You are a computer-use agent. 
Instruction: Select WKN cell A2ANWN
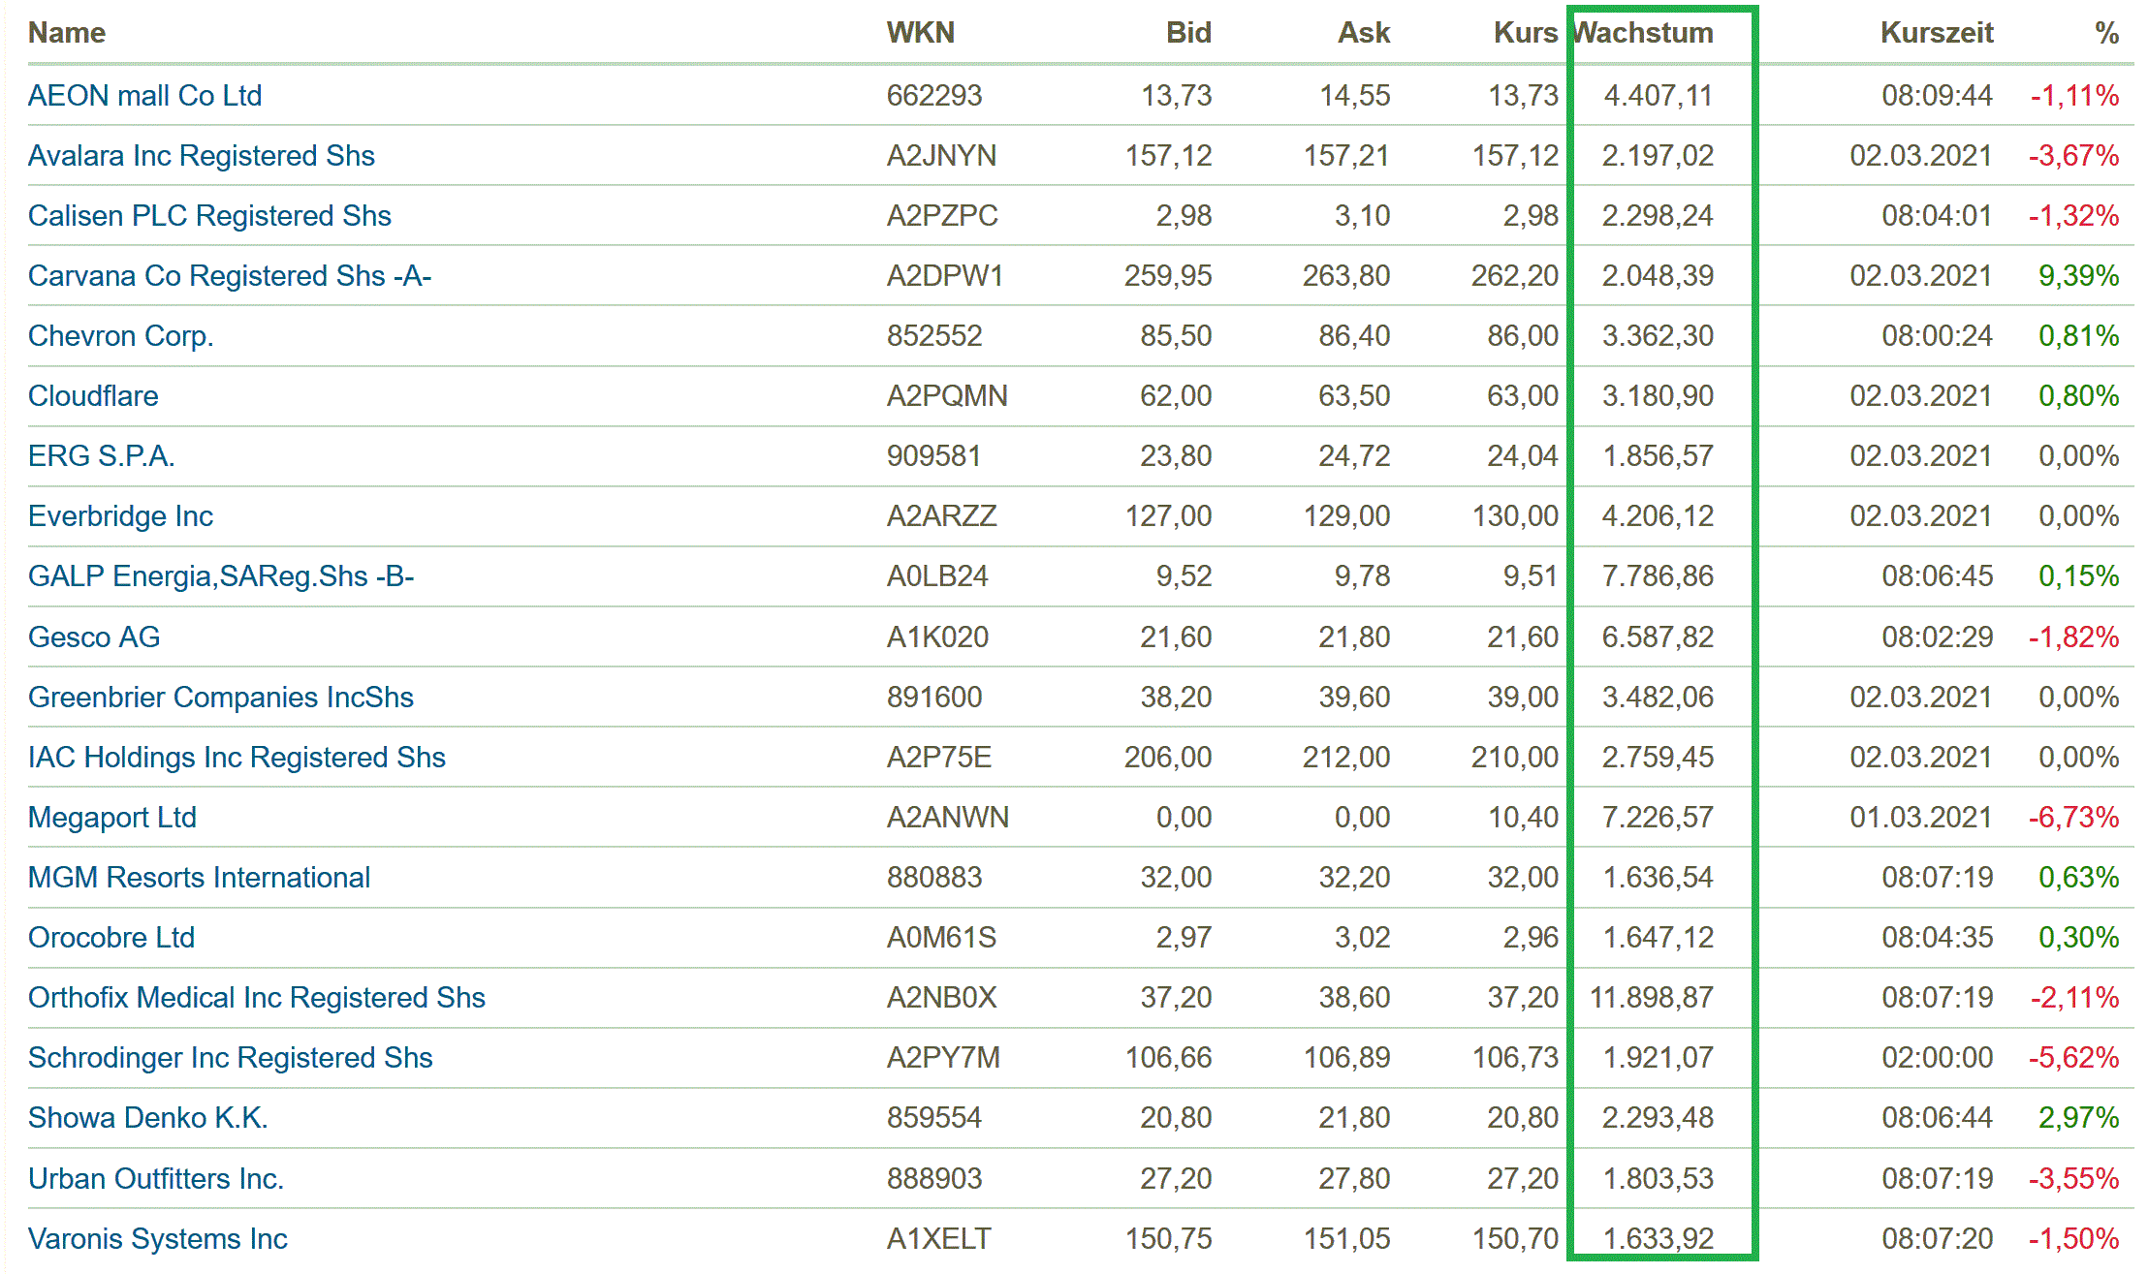click(x=948, y=818)
